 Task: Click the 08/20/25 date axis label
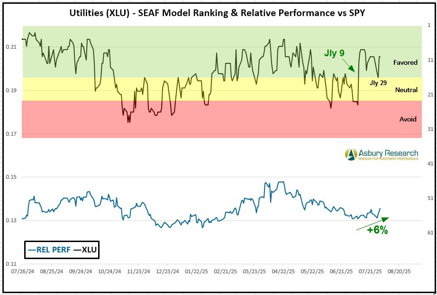click(x=399, y=272)
